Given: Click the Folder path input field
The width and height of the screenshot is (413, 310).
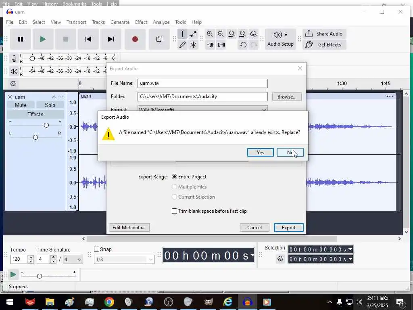Looking at the screenshot, I should 202,96.
